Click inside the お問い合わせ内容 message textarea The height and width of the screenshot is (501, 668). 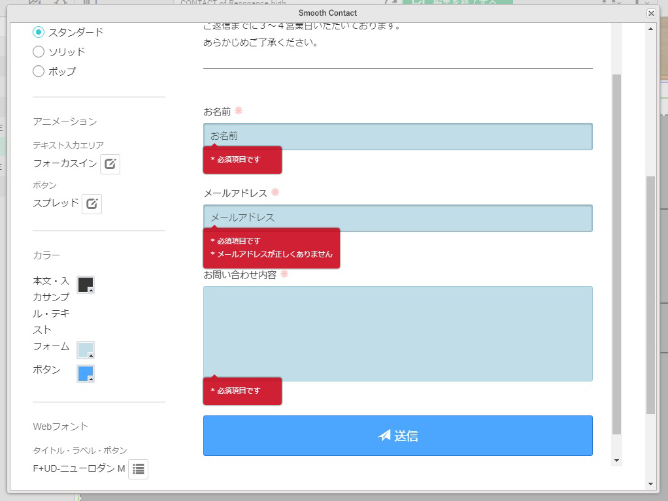397,333
